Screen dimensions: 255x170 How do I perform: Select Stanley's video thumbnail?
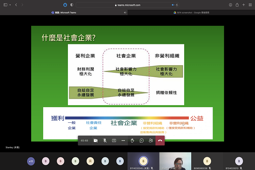coord(175,161)
